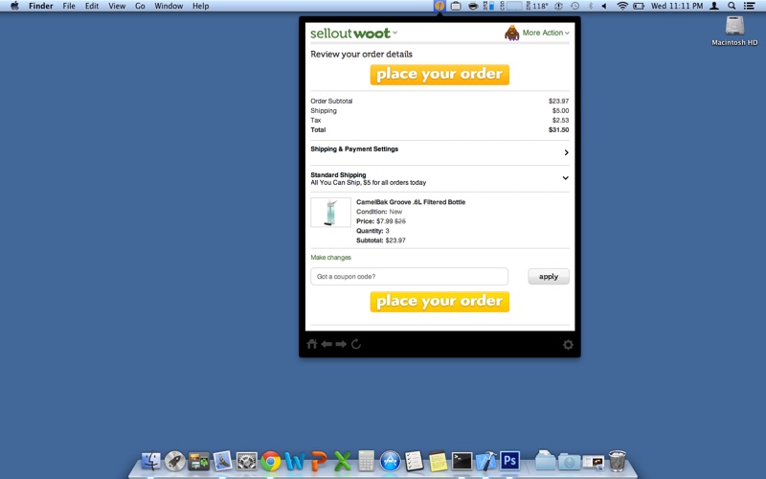This screenshot has height=479, width=766.
Task: Open Mission Control in the Dock
Action: (x=199, y=461)
